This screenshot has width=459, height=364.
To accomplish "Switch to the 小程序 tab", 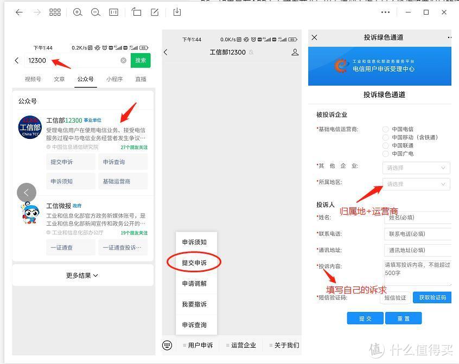I will click(114, 79).
